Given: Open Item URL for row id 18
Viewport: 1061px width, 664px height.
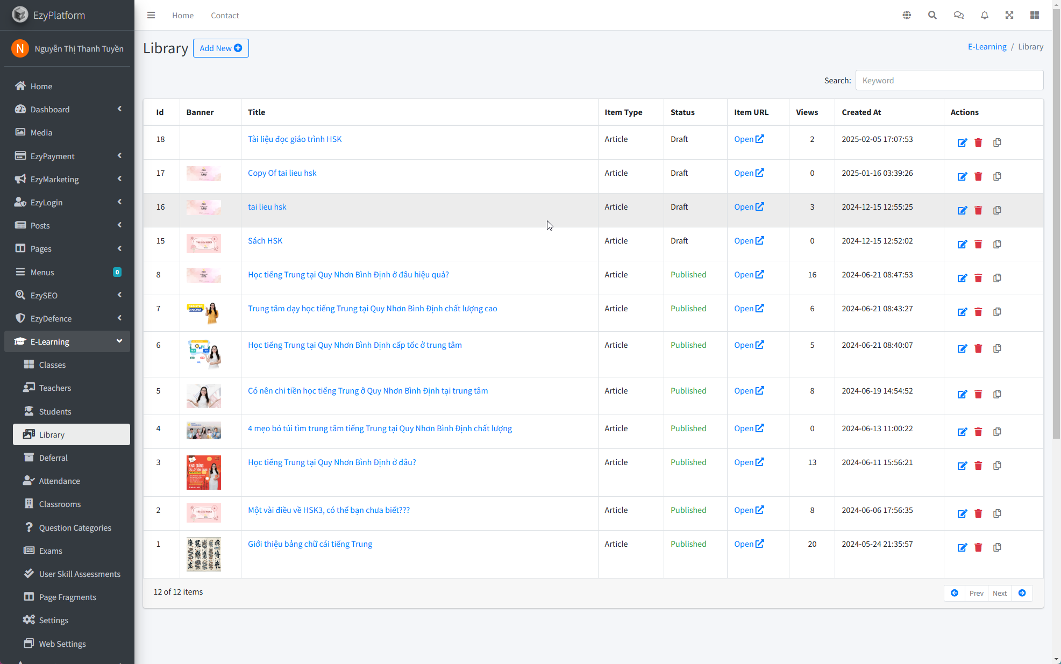Looking at the screenshot, I should point(749,139).
